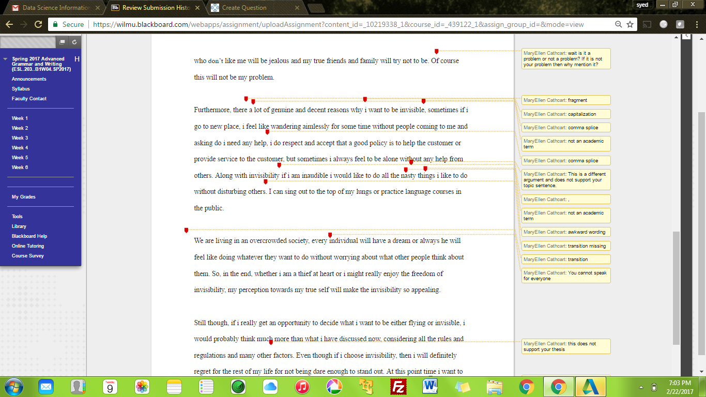Click the H home icon beside course title
Screen dimensions: 706x397
click(77, 59)
